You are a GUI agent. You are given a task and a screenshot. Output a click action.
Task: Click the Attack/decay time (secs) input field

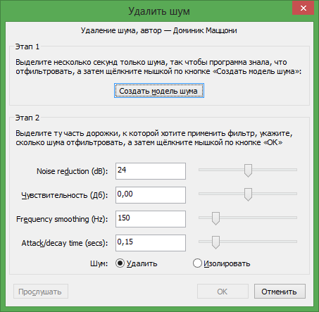pos(151,243)
